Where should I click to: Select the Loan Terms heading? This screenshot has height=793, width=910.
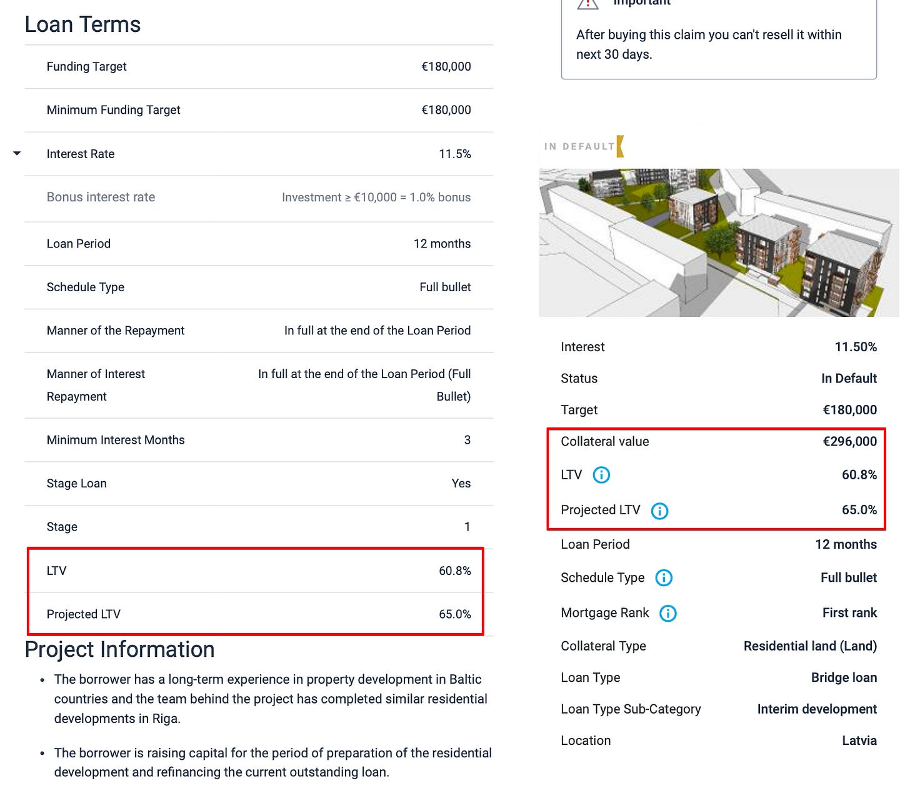click(82, 24)
